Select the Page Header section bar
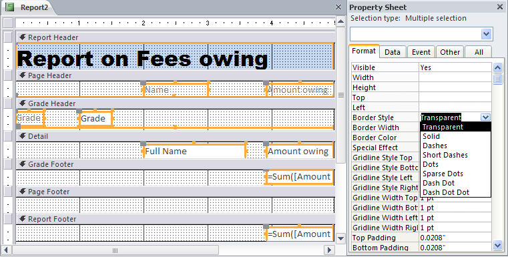This screenshot has width=508, height=257. click(x=176, y=75)
